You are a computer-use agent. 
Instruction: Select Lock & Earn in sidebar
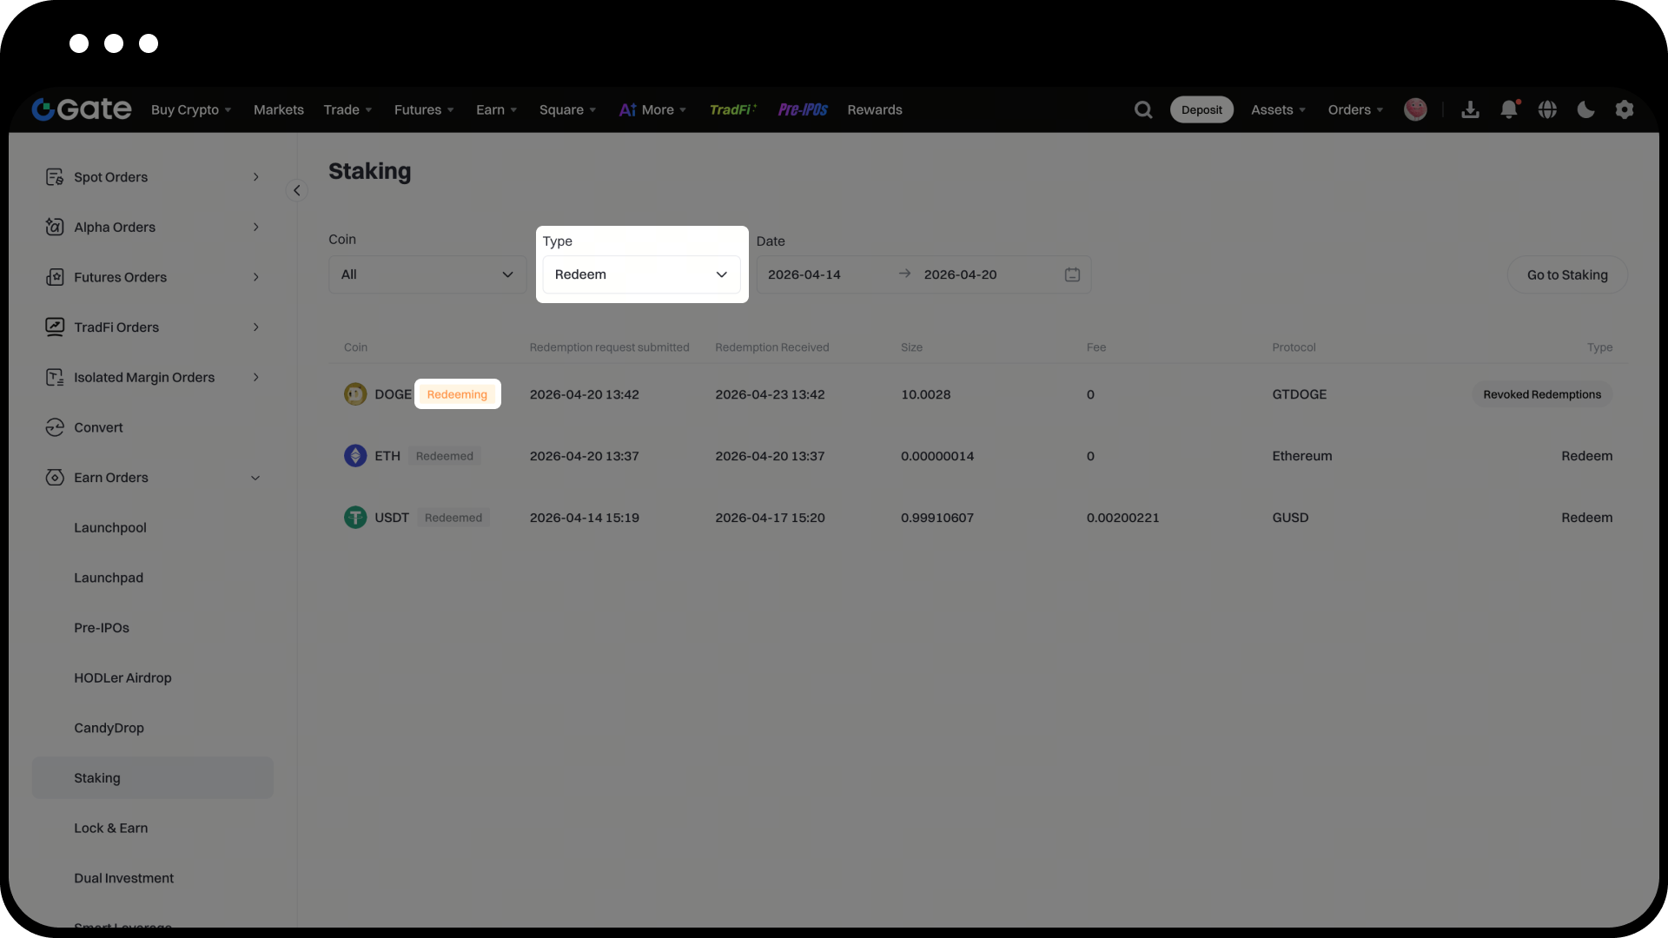point(110,829)
